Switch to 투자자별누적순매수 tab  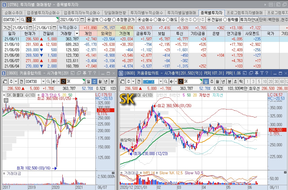(x=147, y=13)
